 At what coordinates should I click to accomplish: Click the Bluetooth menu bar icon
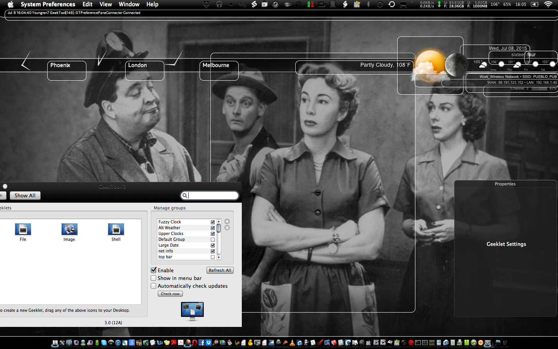click(x=368, y=4)
